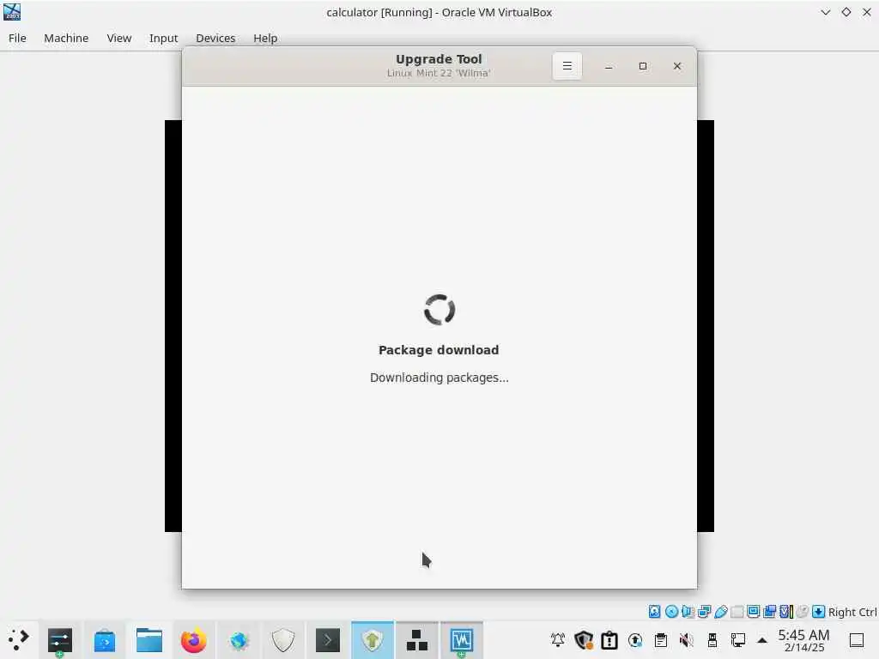Launch the Konsole terminal

[328, 640]
